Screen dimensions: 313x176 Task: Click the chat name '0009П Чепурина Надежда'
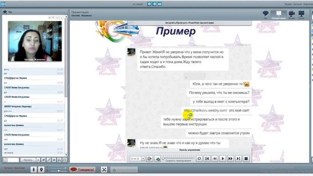point(18,107)
